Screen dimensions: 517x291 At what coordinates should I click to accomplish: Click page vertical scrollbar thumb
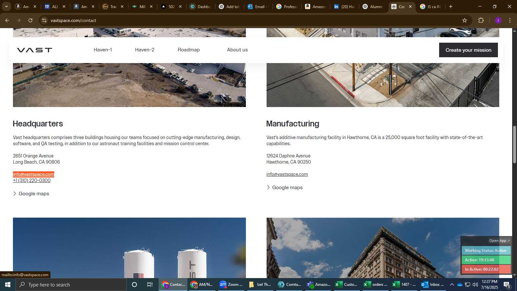514,145
